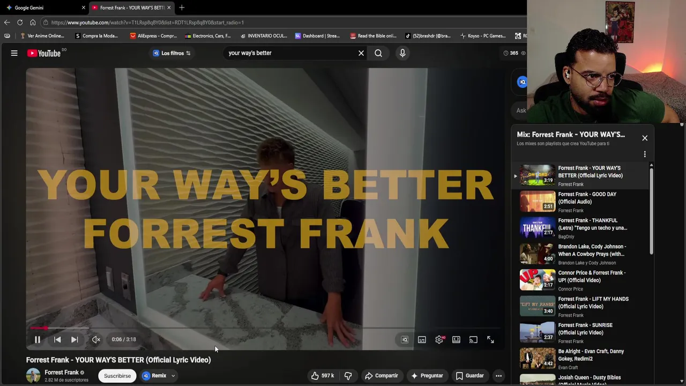Screen dimensions: 686x386
Task: Expand Remix dropdown arrow
Action: tap(173, 376)
